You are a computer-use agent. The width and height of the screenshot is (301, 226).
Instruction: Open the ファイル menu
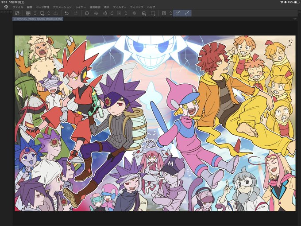[x=18, y=7]
